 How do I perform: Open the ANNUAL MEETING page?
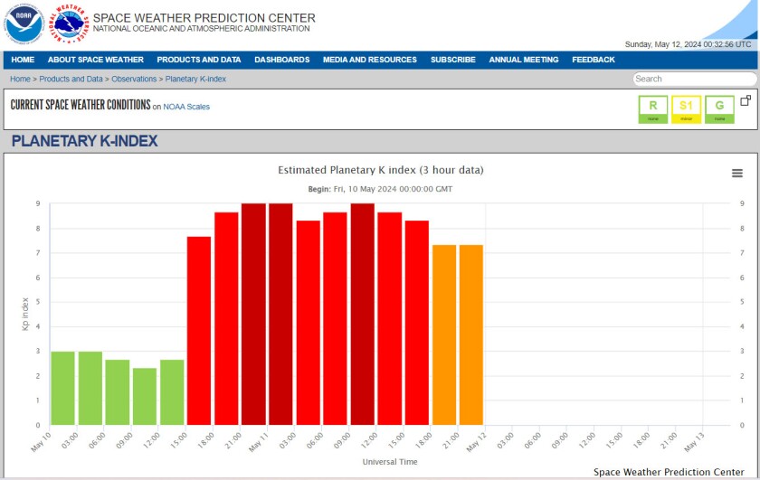click(x=524, y=60)
